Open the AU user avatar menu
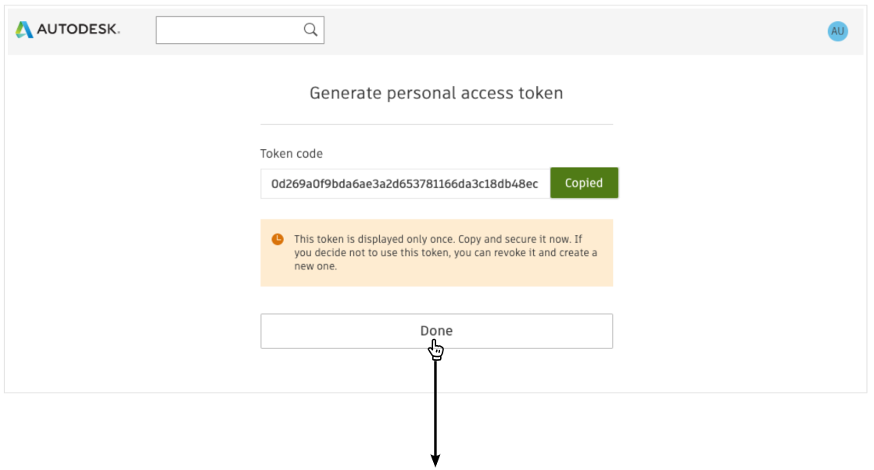The image size is (874, 470). click(837, 31)
